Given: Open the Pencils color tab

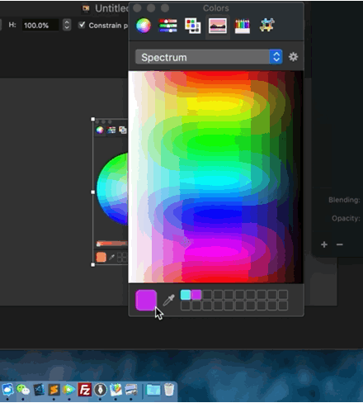Looking at the screenshot, I should (242, 26).
